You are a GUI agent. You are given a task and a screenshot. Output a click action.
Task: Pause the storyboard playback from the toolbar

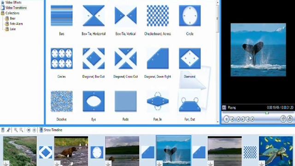(34, 130)
